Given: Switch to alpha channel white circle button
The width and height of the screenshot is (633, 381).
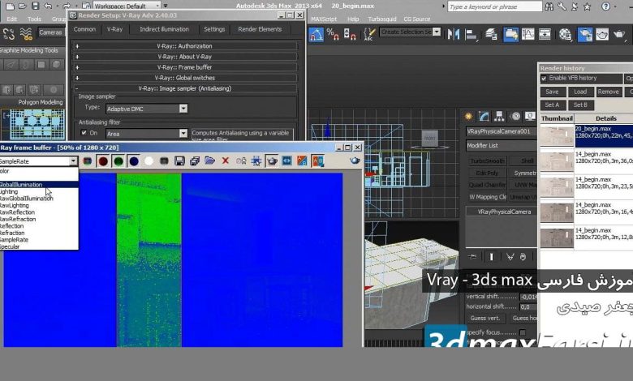Looking at the screenshot, I should coord(149,161).
